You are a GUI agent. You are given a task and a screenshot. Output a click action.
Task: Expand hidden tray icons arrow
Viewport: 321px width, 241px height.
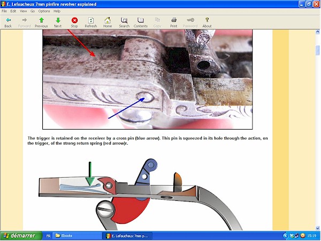(285, 236)
